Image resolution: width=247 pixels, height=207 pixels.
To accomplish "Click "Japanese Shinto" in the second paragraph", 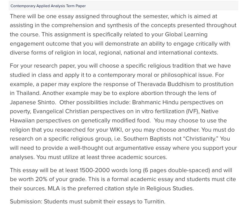I will [x=33, y=102].
